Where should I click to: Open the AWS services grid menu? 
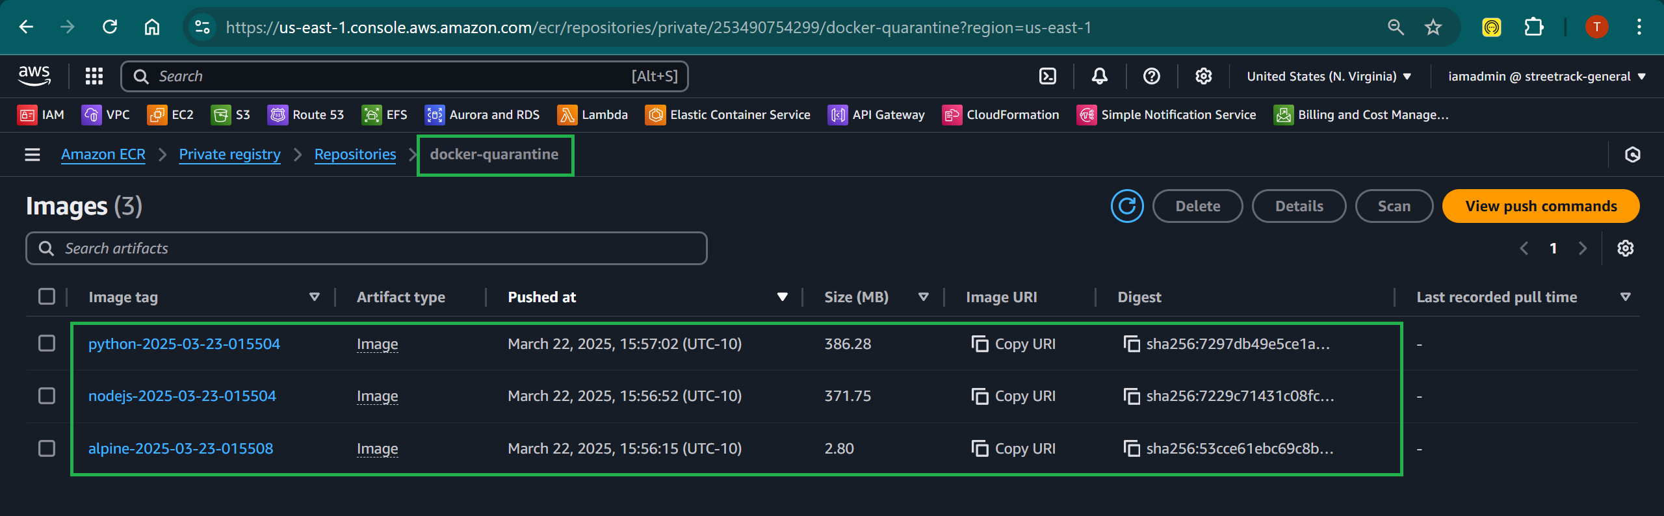(94, 76)
